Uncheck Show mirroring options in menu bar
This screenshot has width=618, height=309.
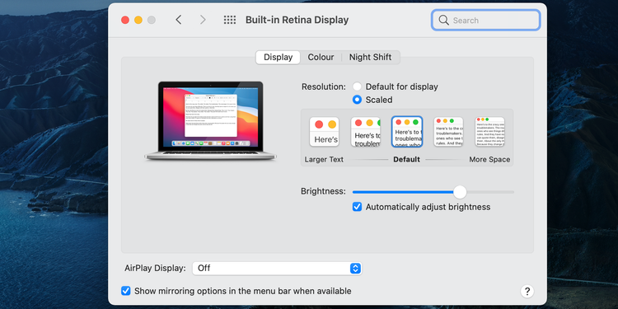[x=126, y=291]
